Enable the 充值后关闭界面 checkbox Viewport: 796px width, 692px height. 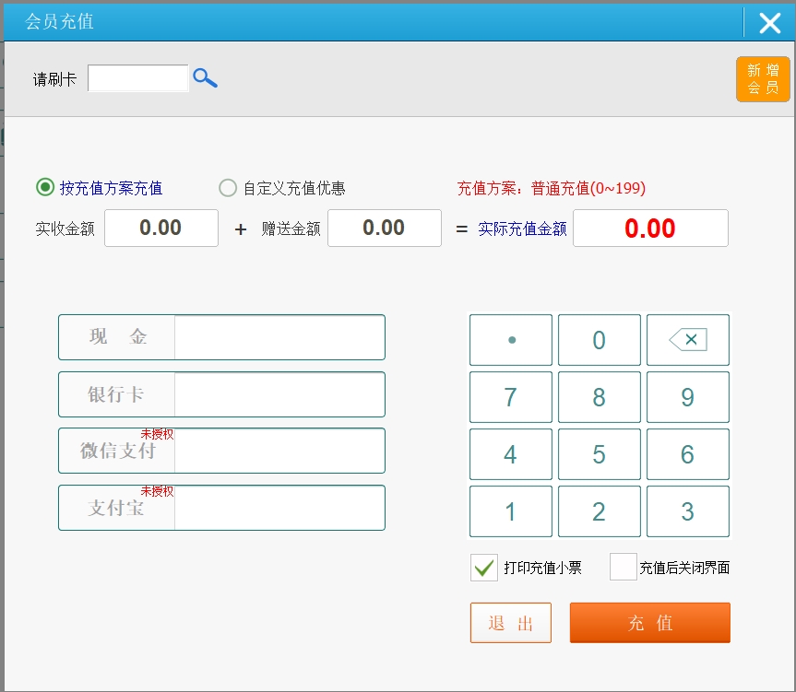623,568
